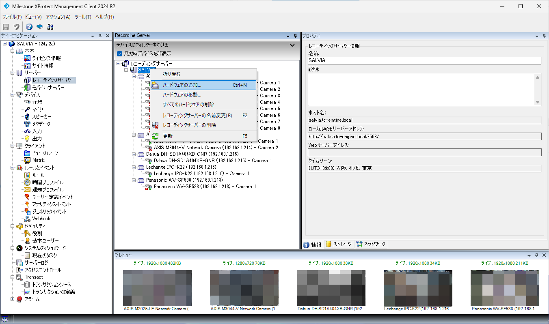Click the Matrix icon
This screenshot has height=324, width=549.
pyautogui.click(x=27, y=161)
